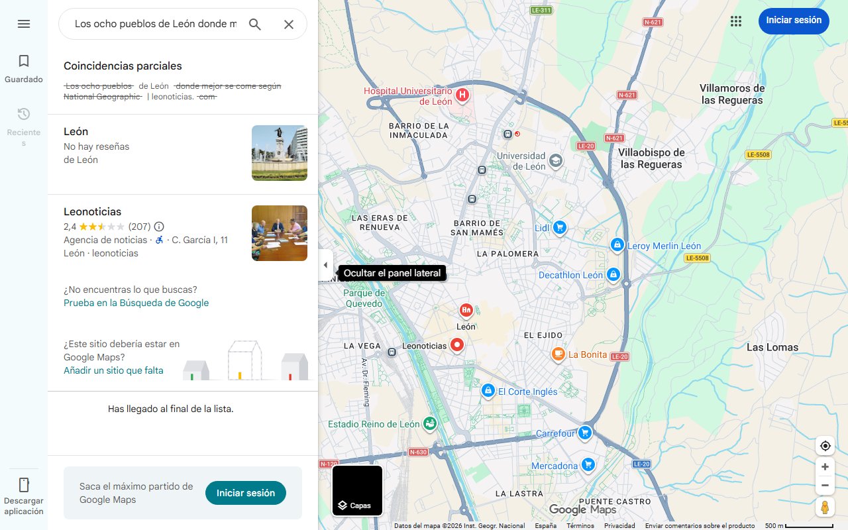This screenshot has height=530, width=848.
Task: Click Prueba en la Búsqueda de Google
Action: 136,303
